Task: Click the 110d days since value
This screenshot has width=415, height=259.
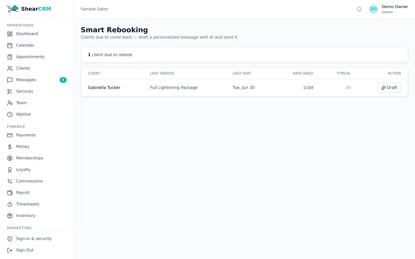Action: [x=308, y=87]
